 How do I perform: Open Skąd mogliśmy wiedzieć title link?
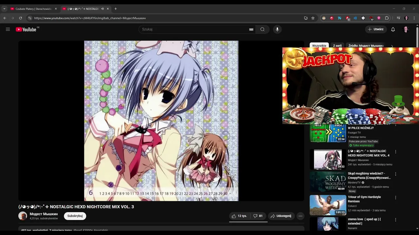[369, 176]
